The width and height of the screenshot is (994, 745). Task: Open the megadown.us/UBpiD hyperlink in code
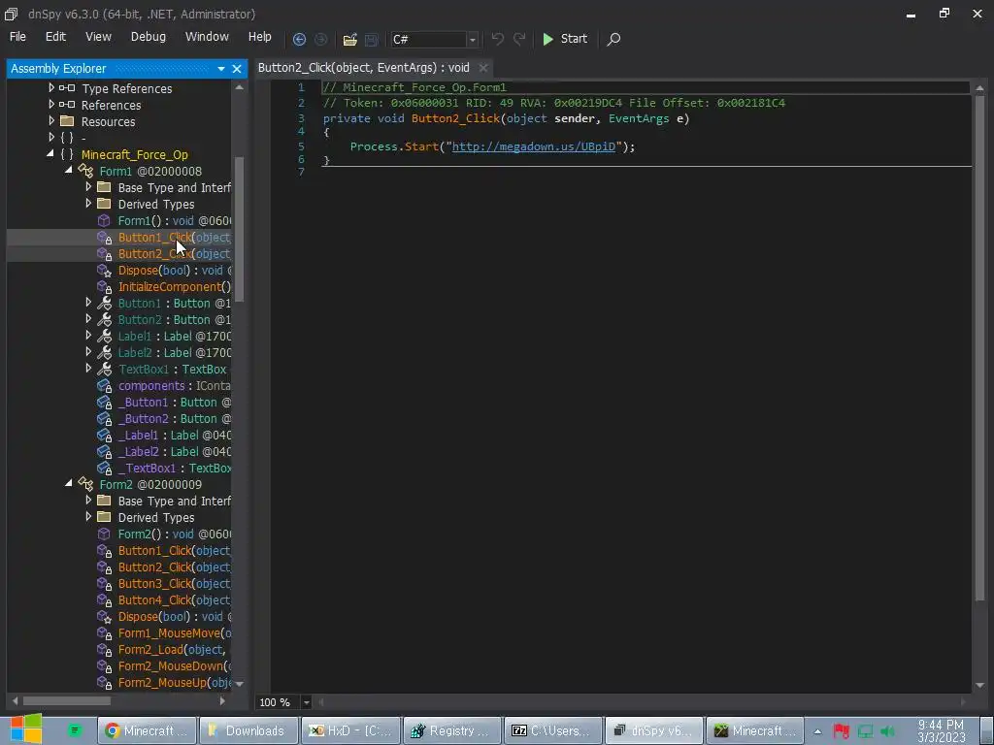[x=533, y=146]
